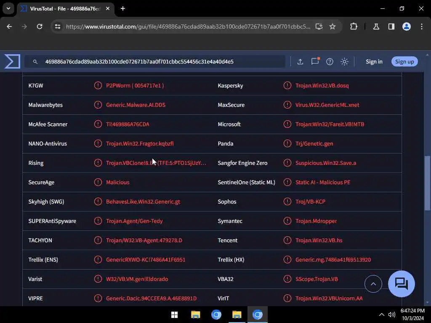Click Ti!469886A76CDA McAfee detection
The width and height of the screenshot is (431, 323).
128,124
